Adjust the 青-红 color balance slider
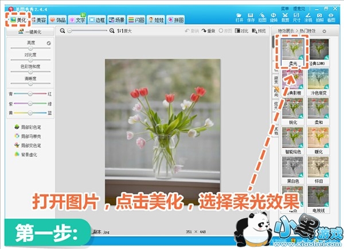The image size is (344, 249). click(30, 94)
